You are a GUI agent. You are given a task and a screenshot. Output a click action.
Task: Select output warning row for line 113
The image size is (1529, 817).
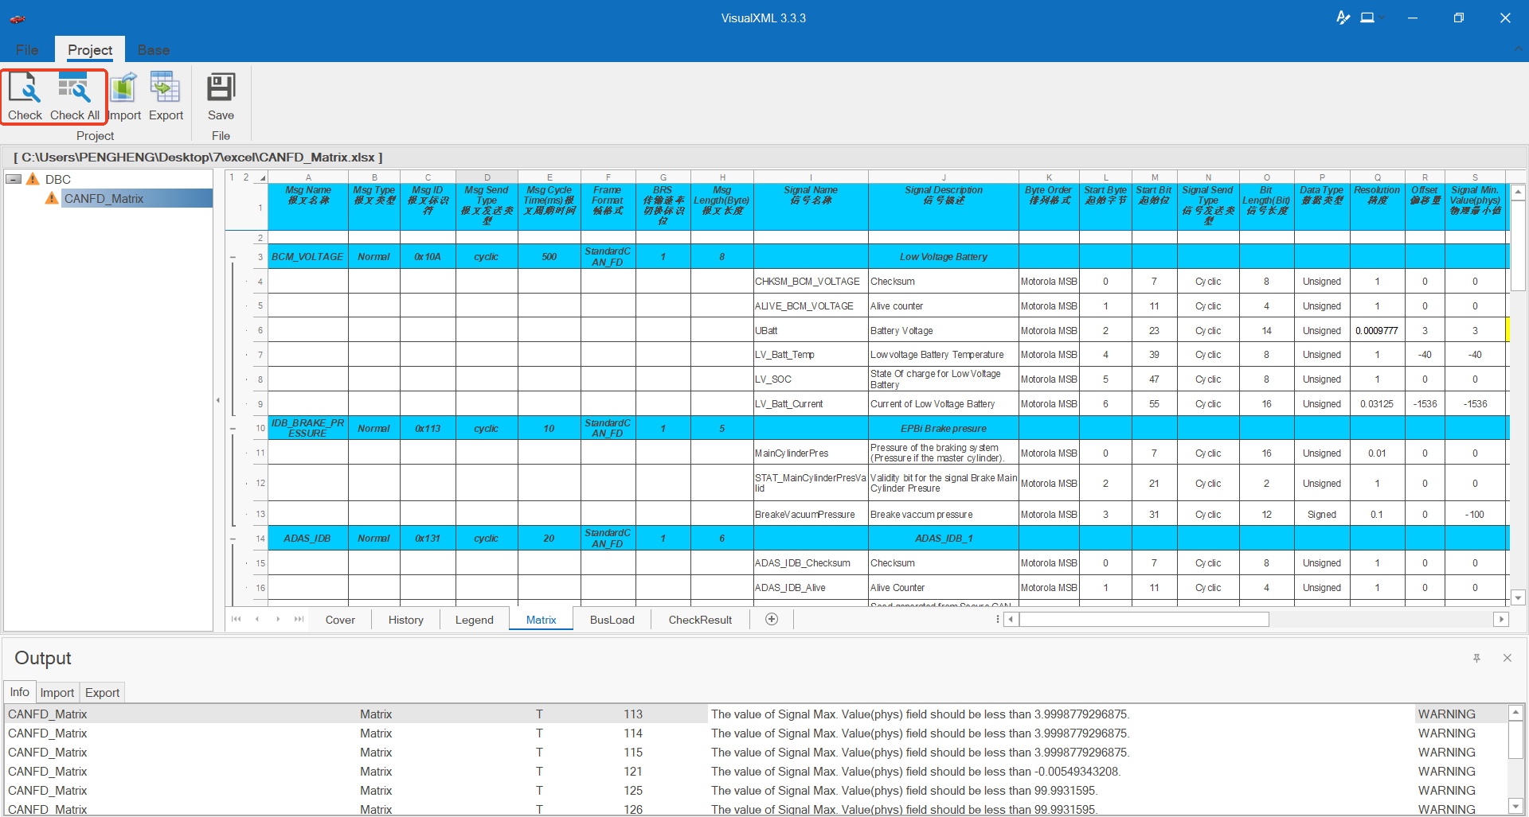[755, 714]
